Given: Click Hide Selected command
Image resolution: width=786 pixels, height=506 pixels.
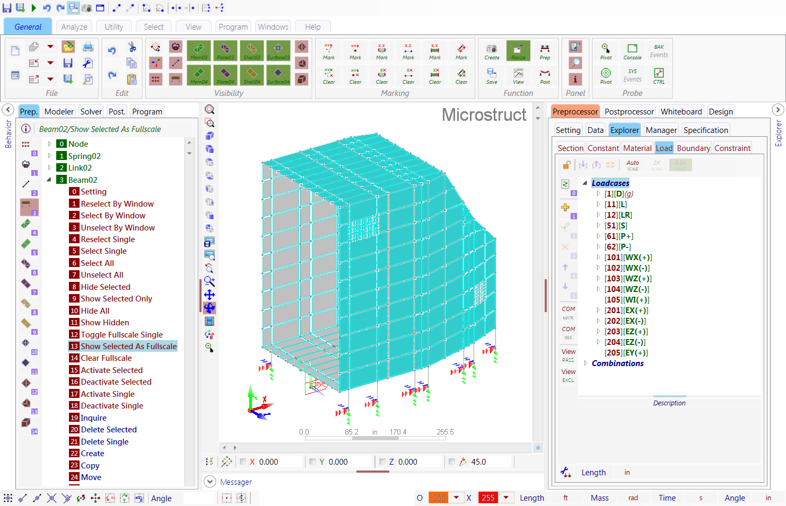Looking at the screenshot, I should click(x=106, y=287).
